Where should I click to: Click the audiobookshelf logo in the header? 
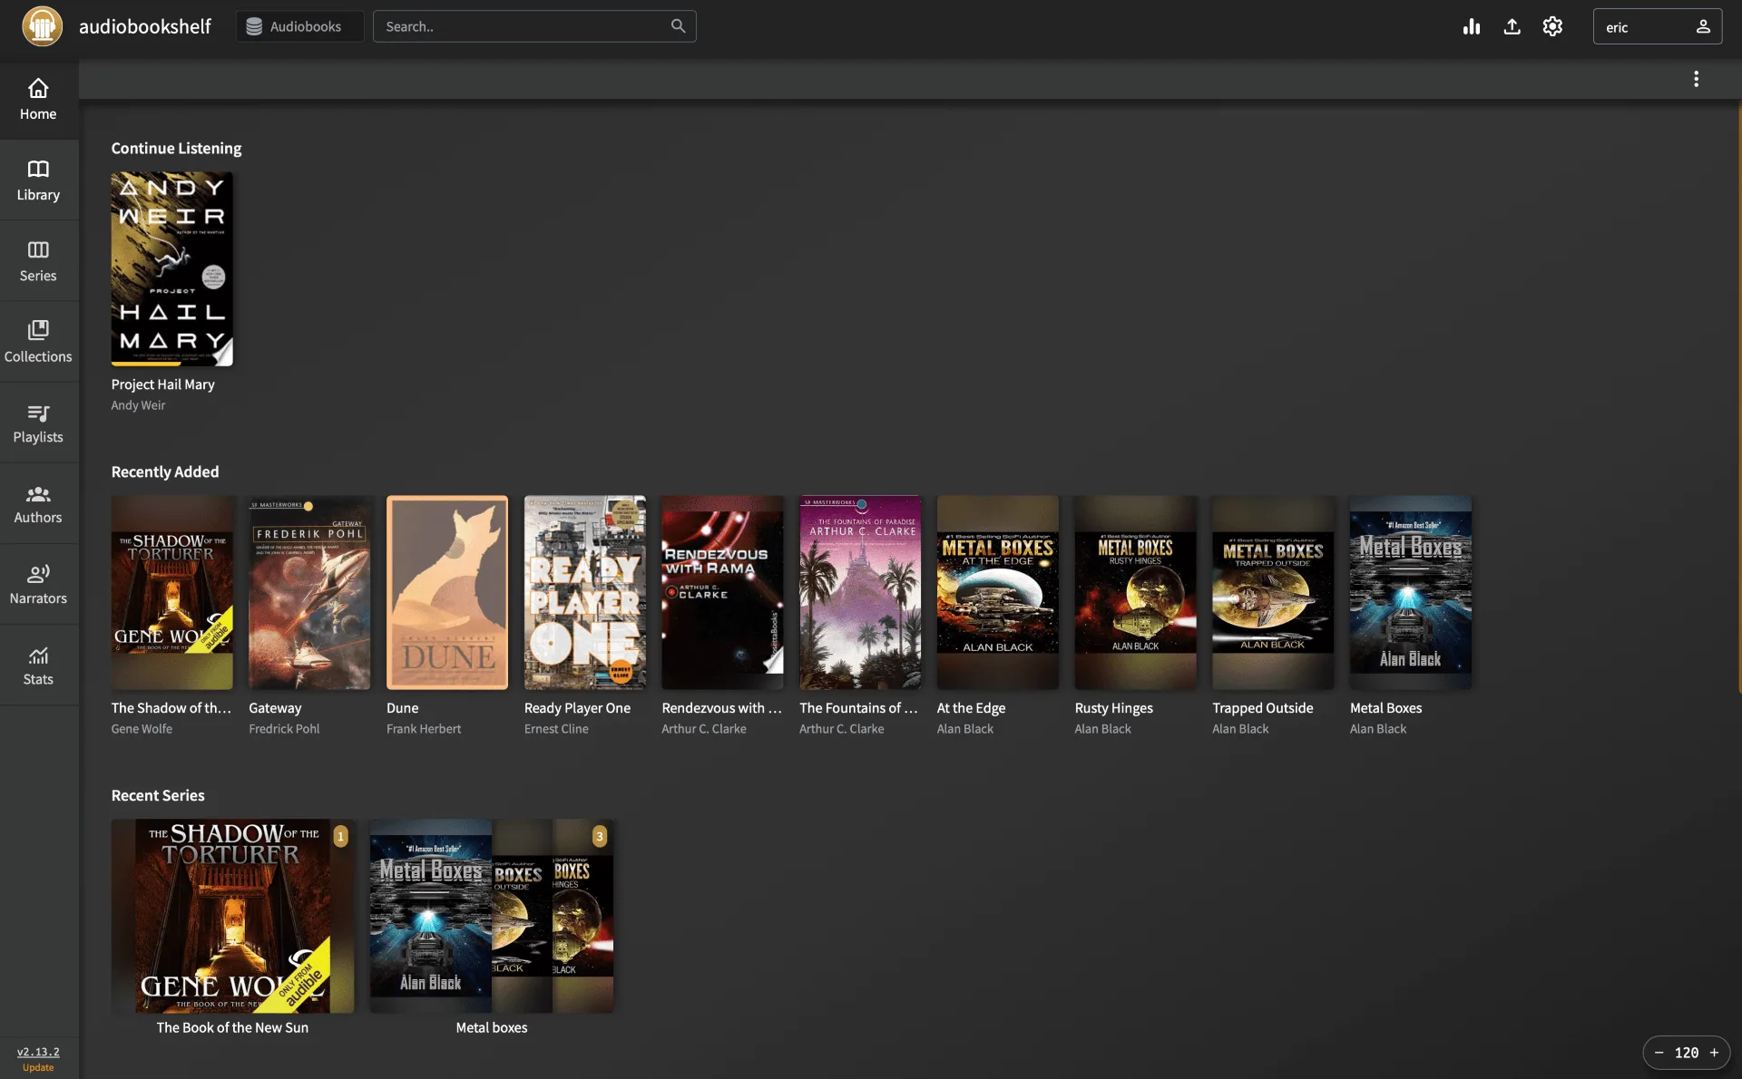42,25
